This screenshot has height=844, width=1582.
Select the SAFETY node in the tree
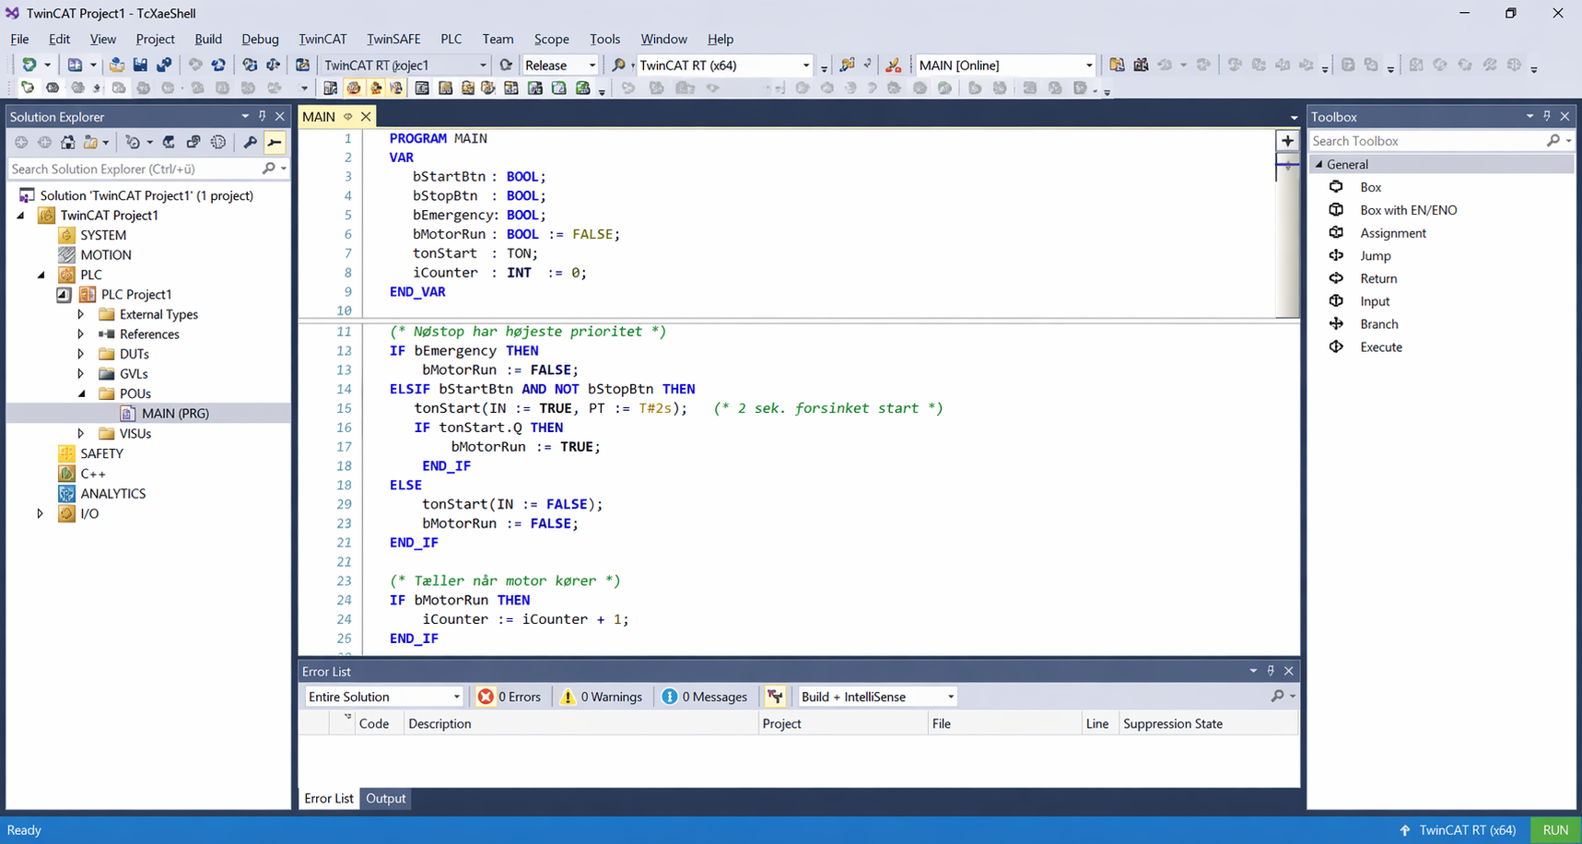coord(101,453)
